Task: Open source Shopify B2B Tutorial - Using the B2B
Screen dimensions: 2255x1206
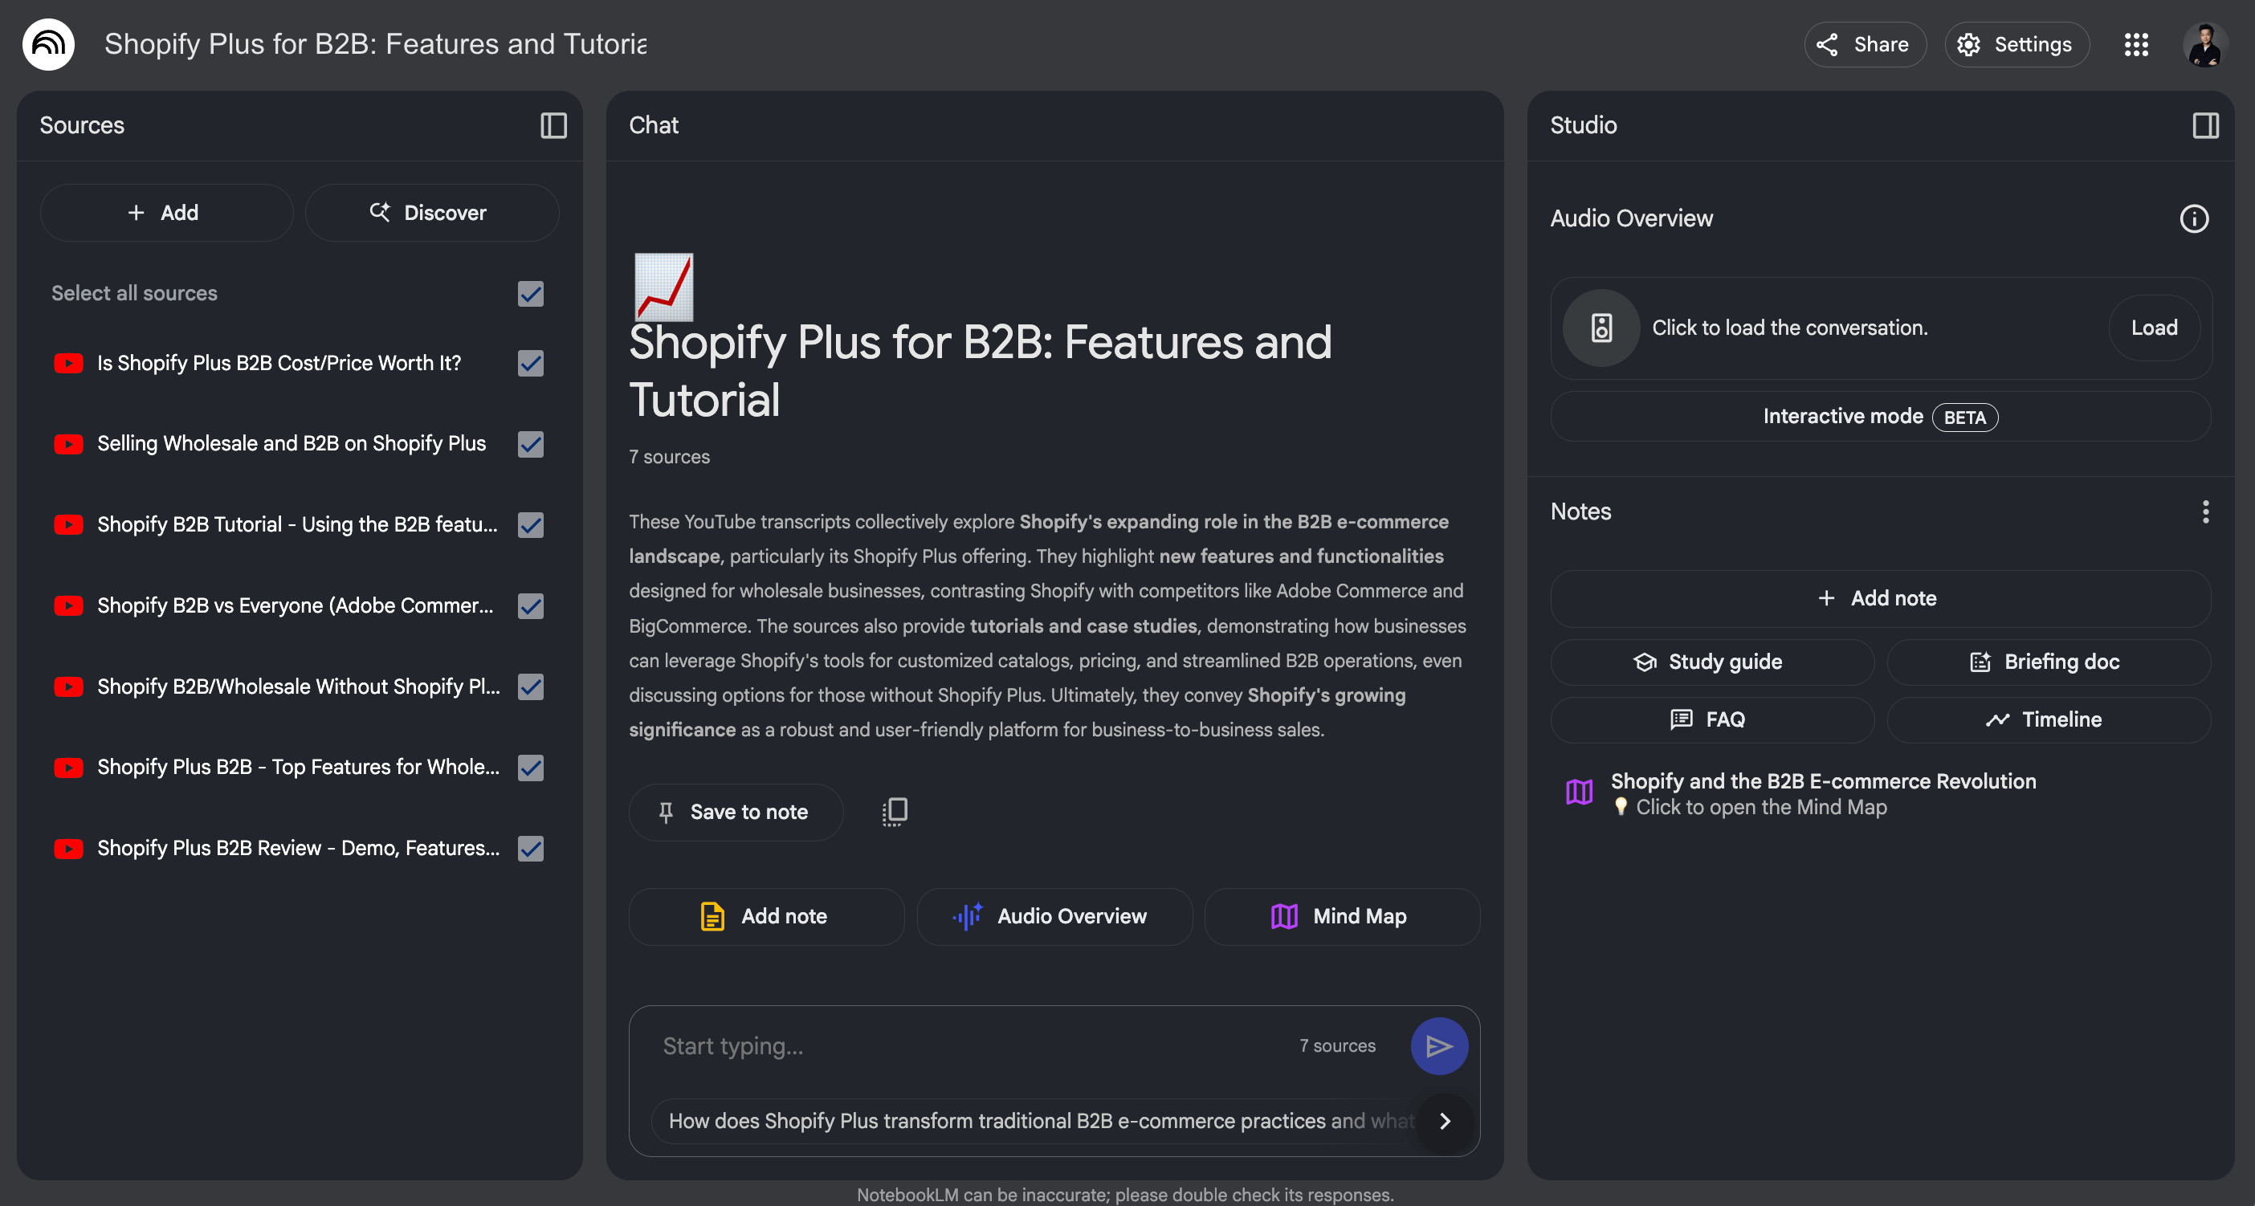Action: tap(298, 525)
